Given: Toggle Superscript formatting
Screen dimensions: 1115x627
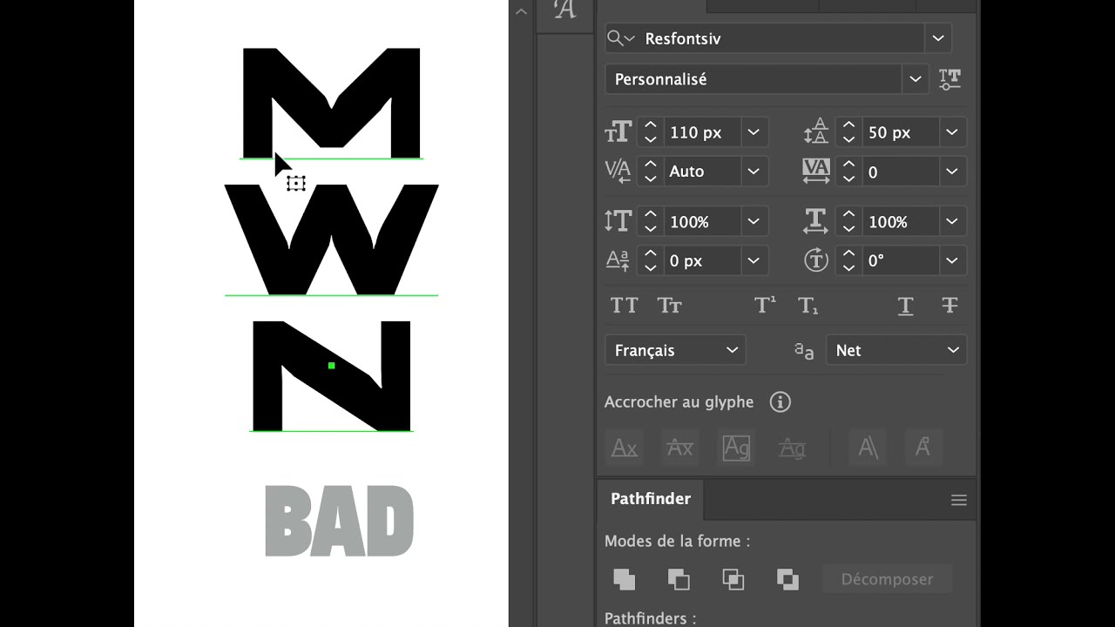Looking at the screenshot, I should [x=764, y=305].
